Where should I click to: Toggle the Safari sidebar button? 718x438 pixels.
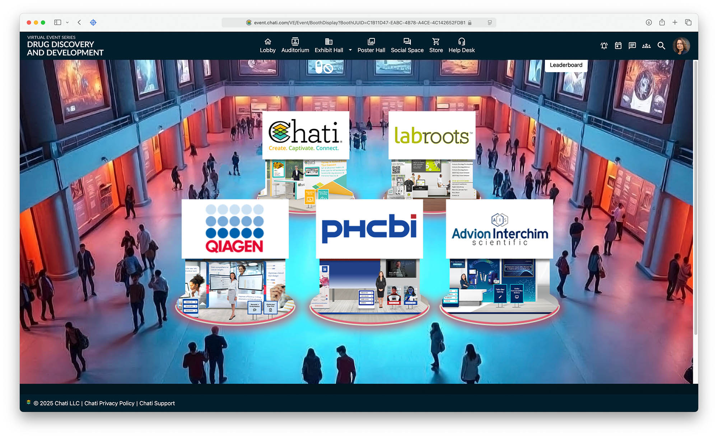[x=57, y=23]
